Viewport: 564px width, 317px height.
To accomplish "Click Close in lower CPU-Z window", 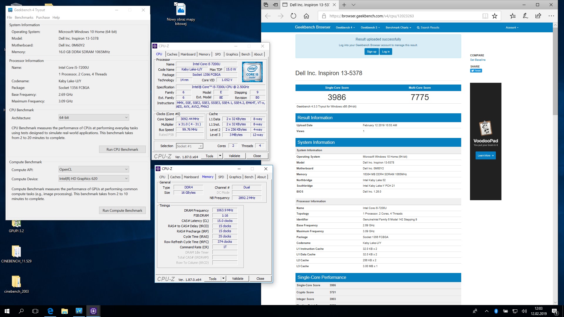I will pos(260,279).
